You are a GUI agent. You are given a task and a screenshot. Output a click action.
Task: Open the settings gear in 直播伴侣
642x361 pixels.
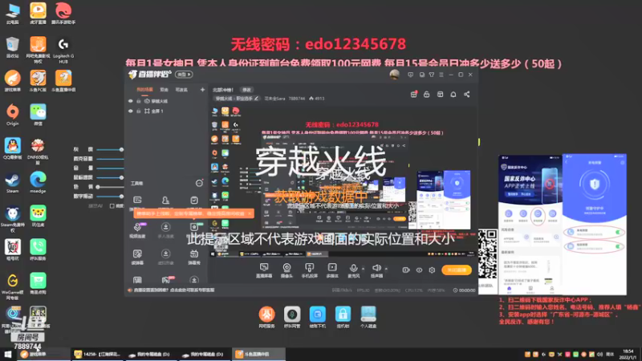pyautogui.click(x=432, y=270)
